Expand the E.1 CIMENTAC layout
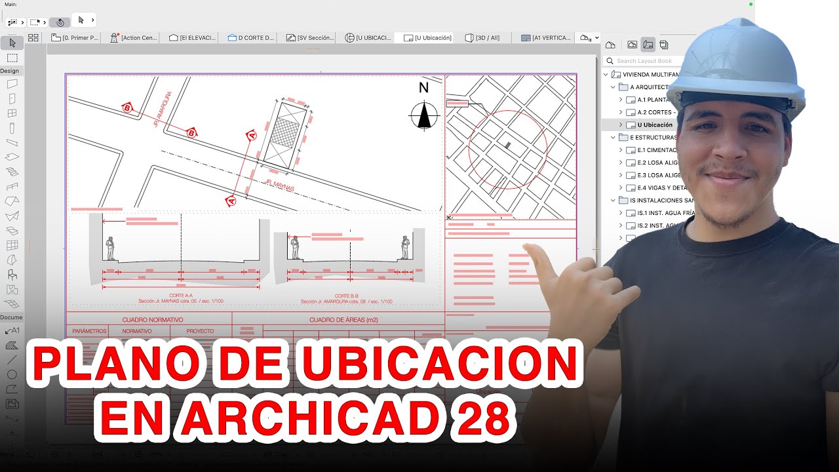The image size is (839, 472). [x=621, y=150]
